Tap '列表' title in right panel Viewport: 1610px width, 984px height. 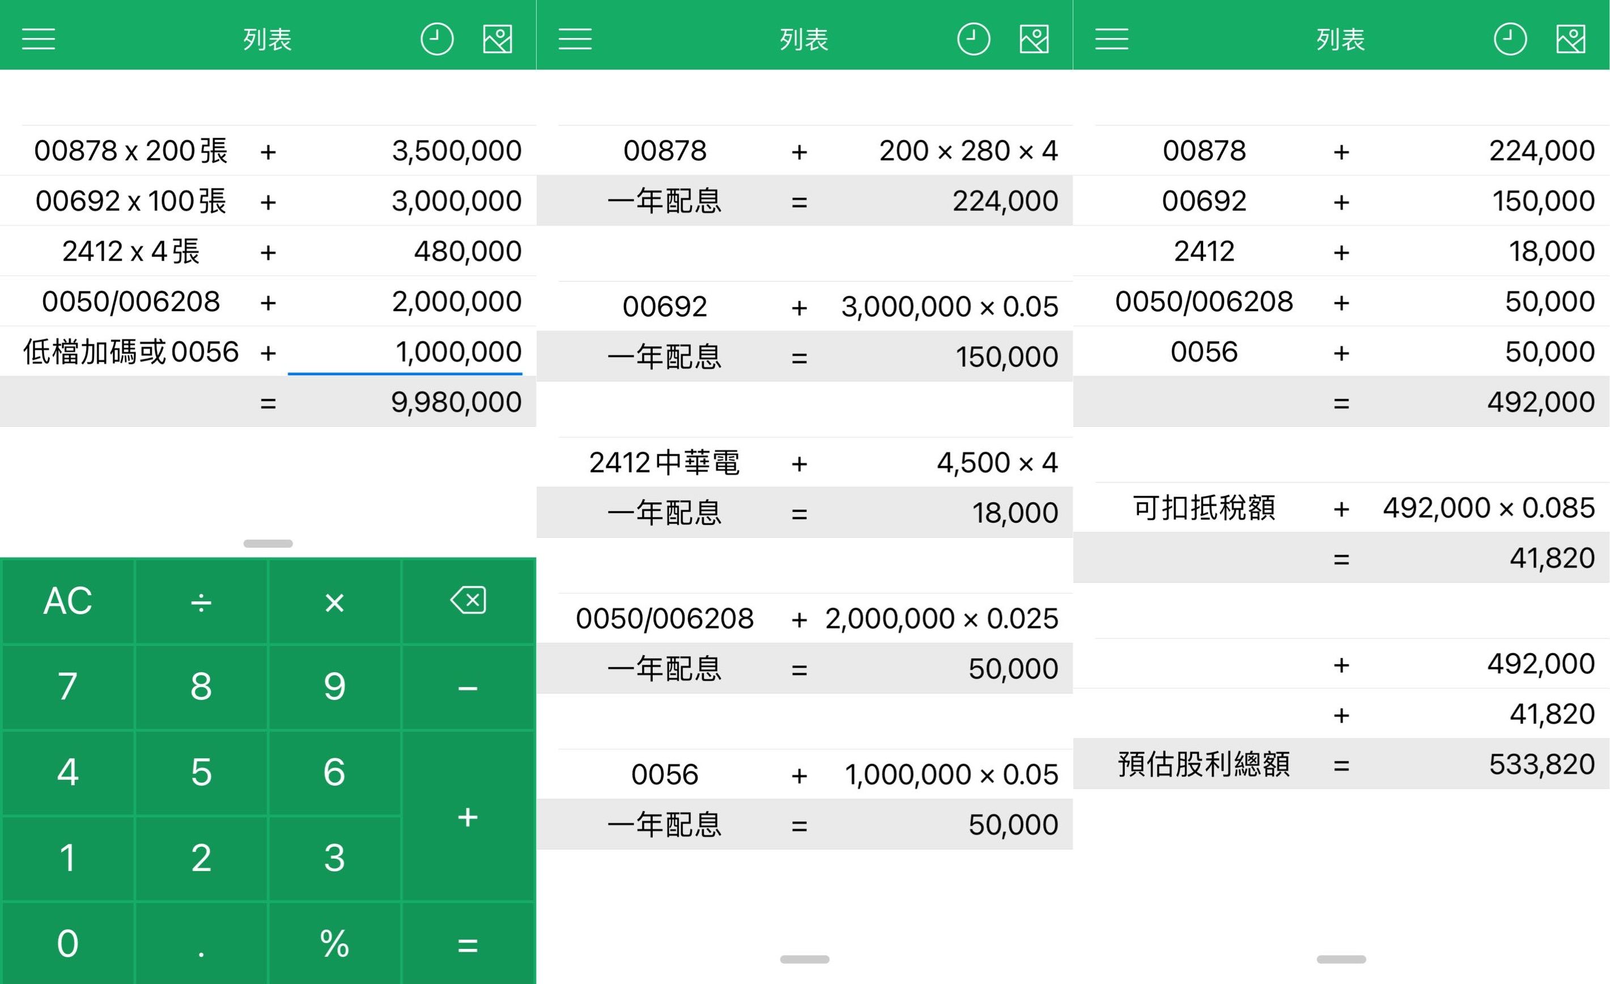pos(1340,39)
